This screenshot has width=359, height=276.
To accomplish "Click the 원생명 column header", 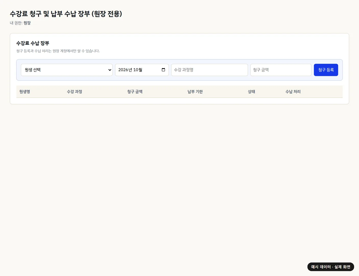I will click(x=25, y=91).
